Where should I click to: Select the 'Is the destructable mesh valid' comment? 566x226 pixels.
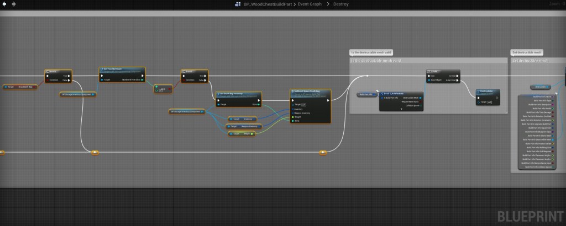pyautogui.click(x=376, y=60)
